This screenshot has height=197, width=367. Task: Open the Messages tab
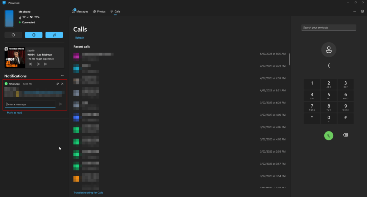80,11
